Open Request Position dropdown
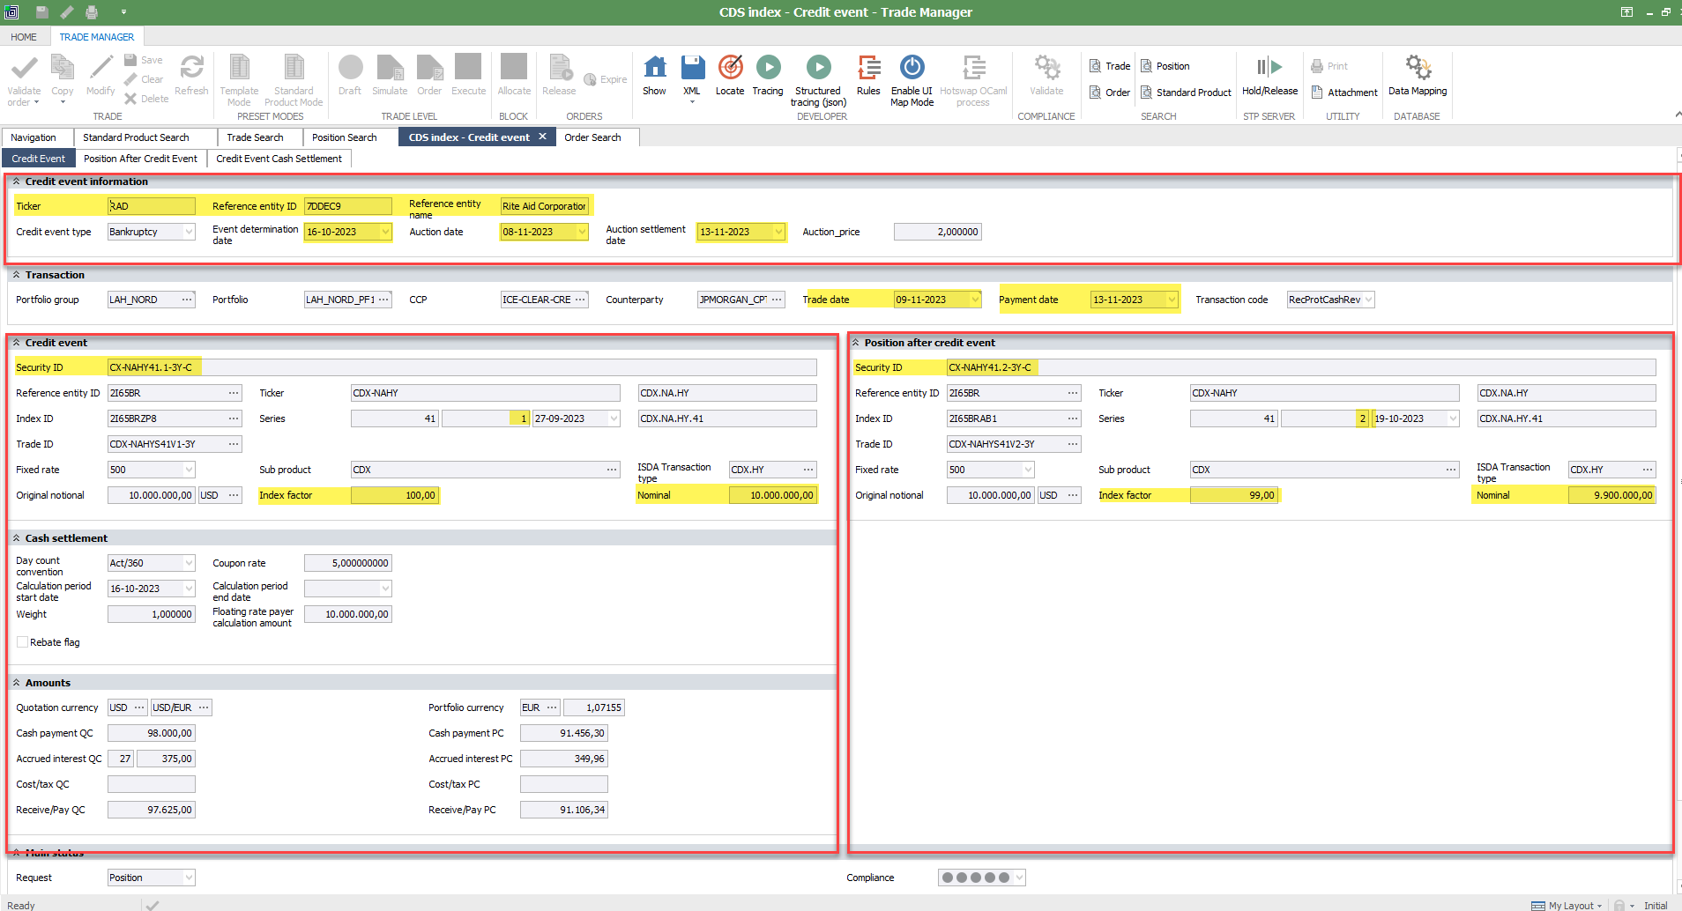The width and height of the screenshot is (1682, 911). pos(189,878)
